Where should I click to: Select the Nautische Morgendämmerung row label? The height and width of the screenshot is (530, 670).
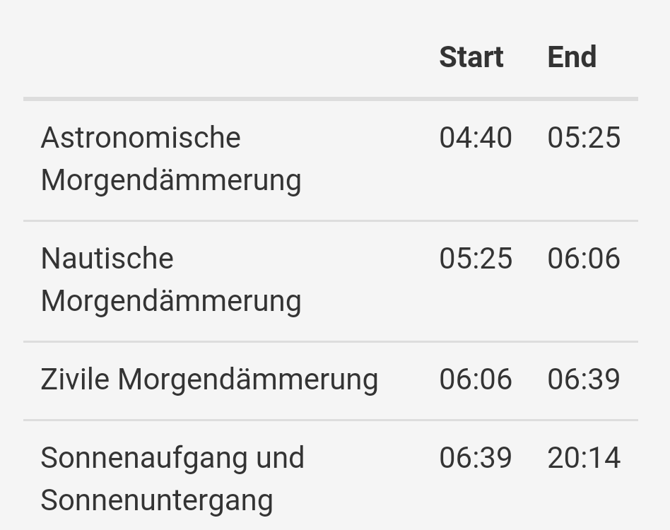(x=170, y=279)
